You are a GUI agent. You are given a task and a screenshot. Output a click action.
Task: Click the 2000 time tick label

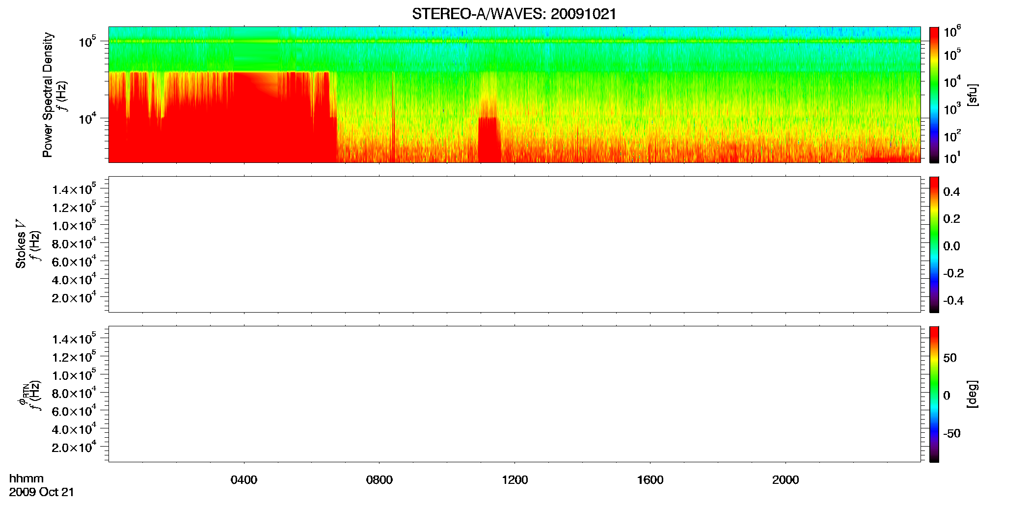coord(785,480)
